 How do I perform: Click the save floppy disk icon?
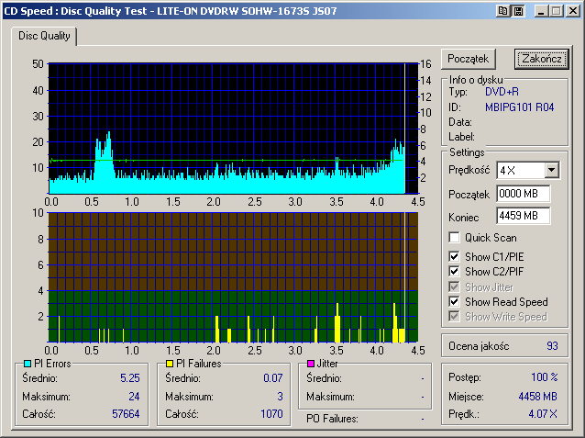coord(518,11)
